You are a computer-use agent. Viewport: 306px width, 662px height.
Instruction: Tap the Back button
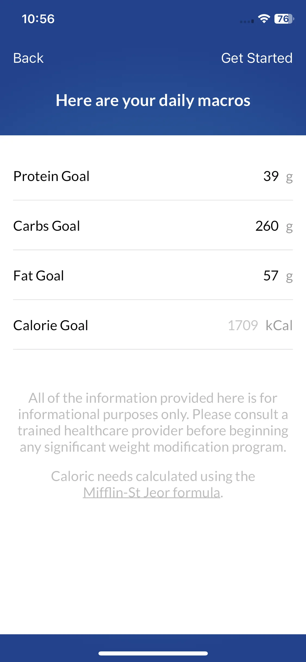[x=28, y=58]
